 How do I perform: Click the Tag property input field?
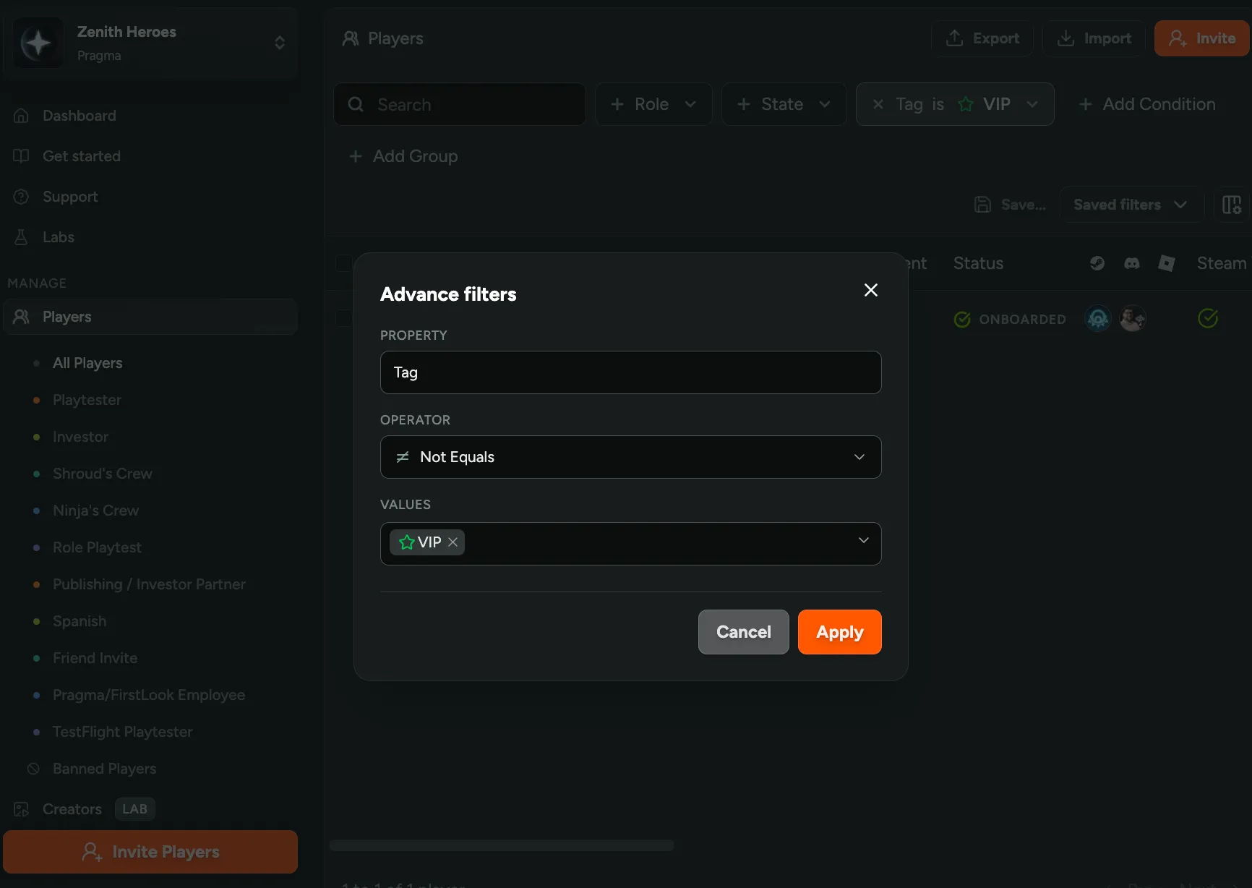pos(630,372)
